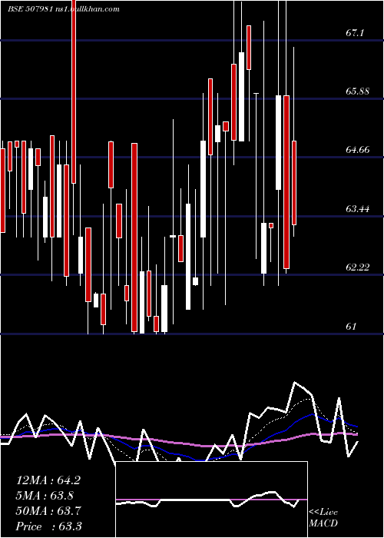This screenshot has height=538, width=384.
Task: Click the Price : 63.3 readout
Action: point(49,526)
